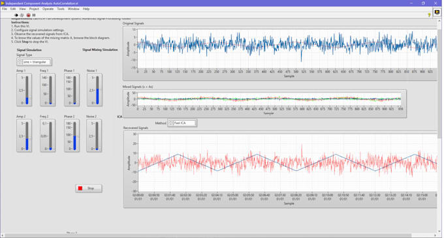Adjust the Amp 1 vertical slider
This screenshot has height=238, width=444.
point(27,90)
